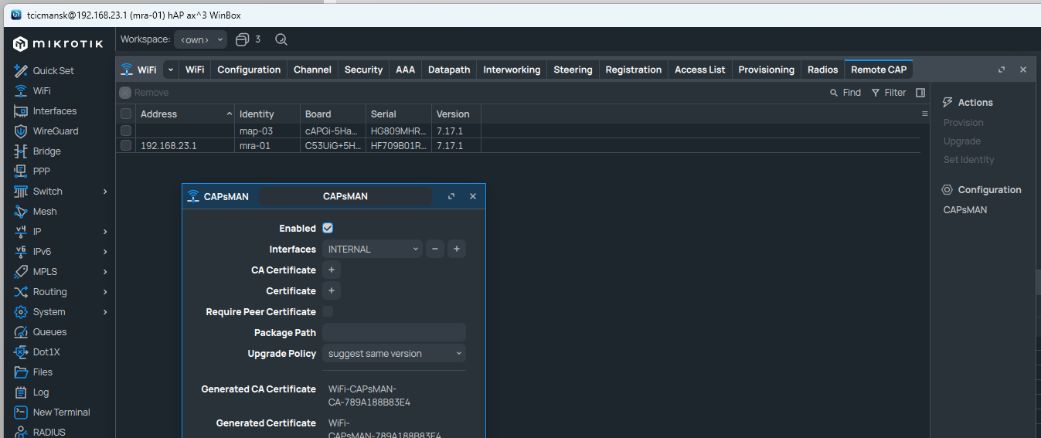Screen dimensions: 1041x438
Task: Open Dot1X in sidebar
Action: 46,351
